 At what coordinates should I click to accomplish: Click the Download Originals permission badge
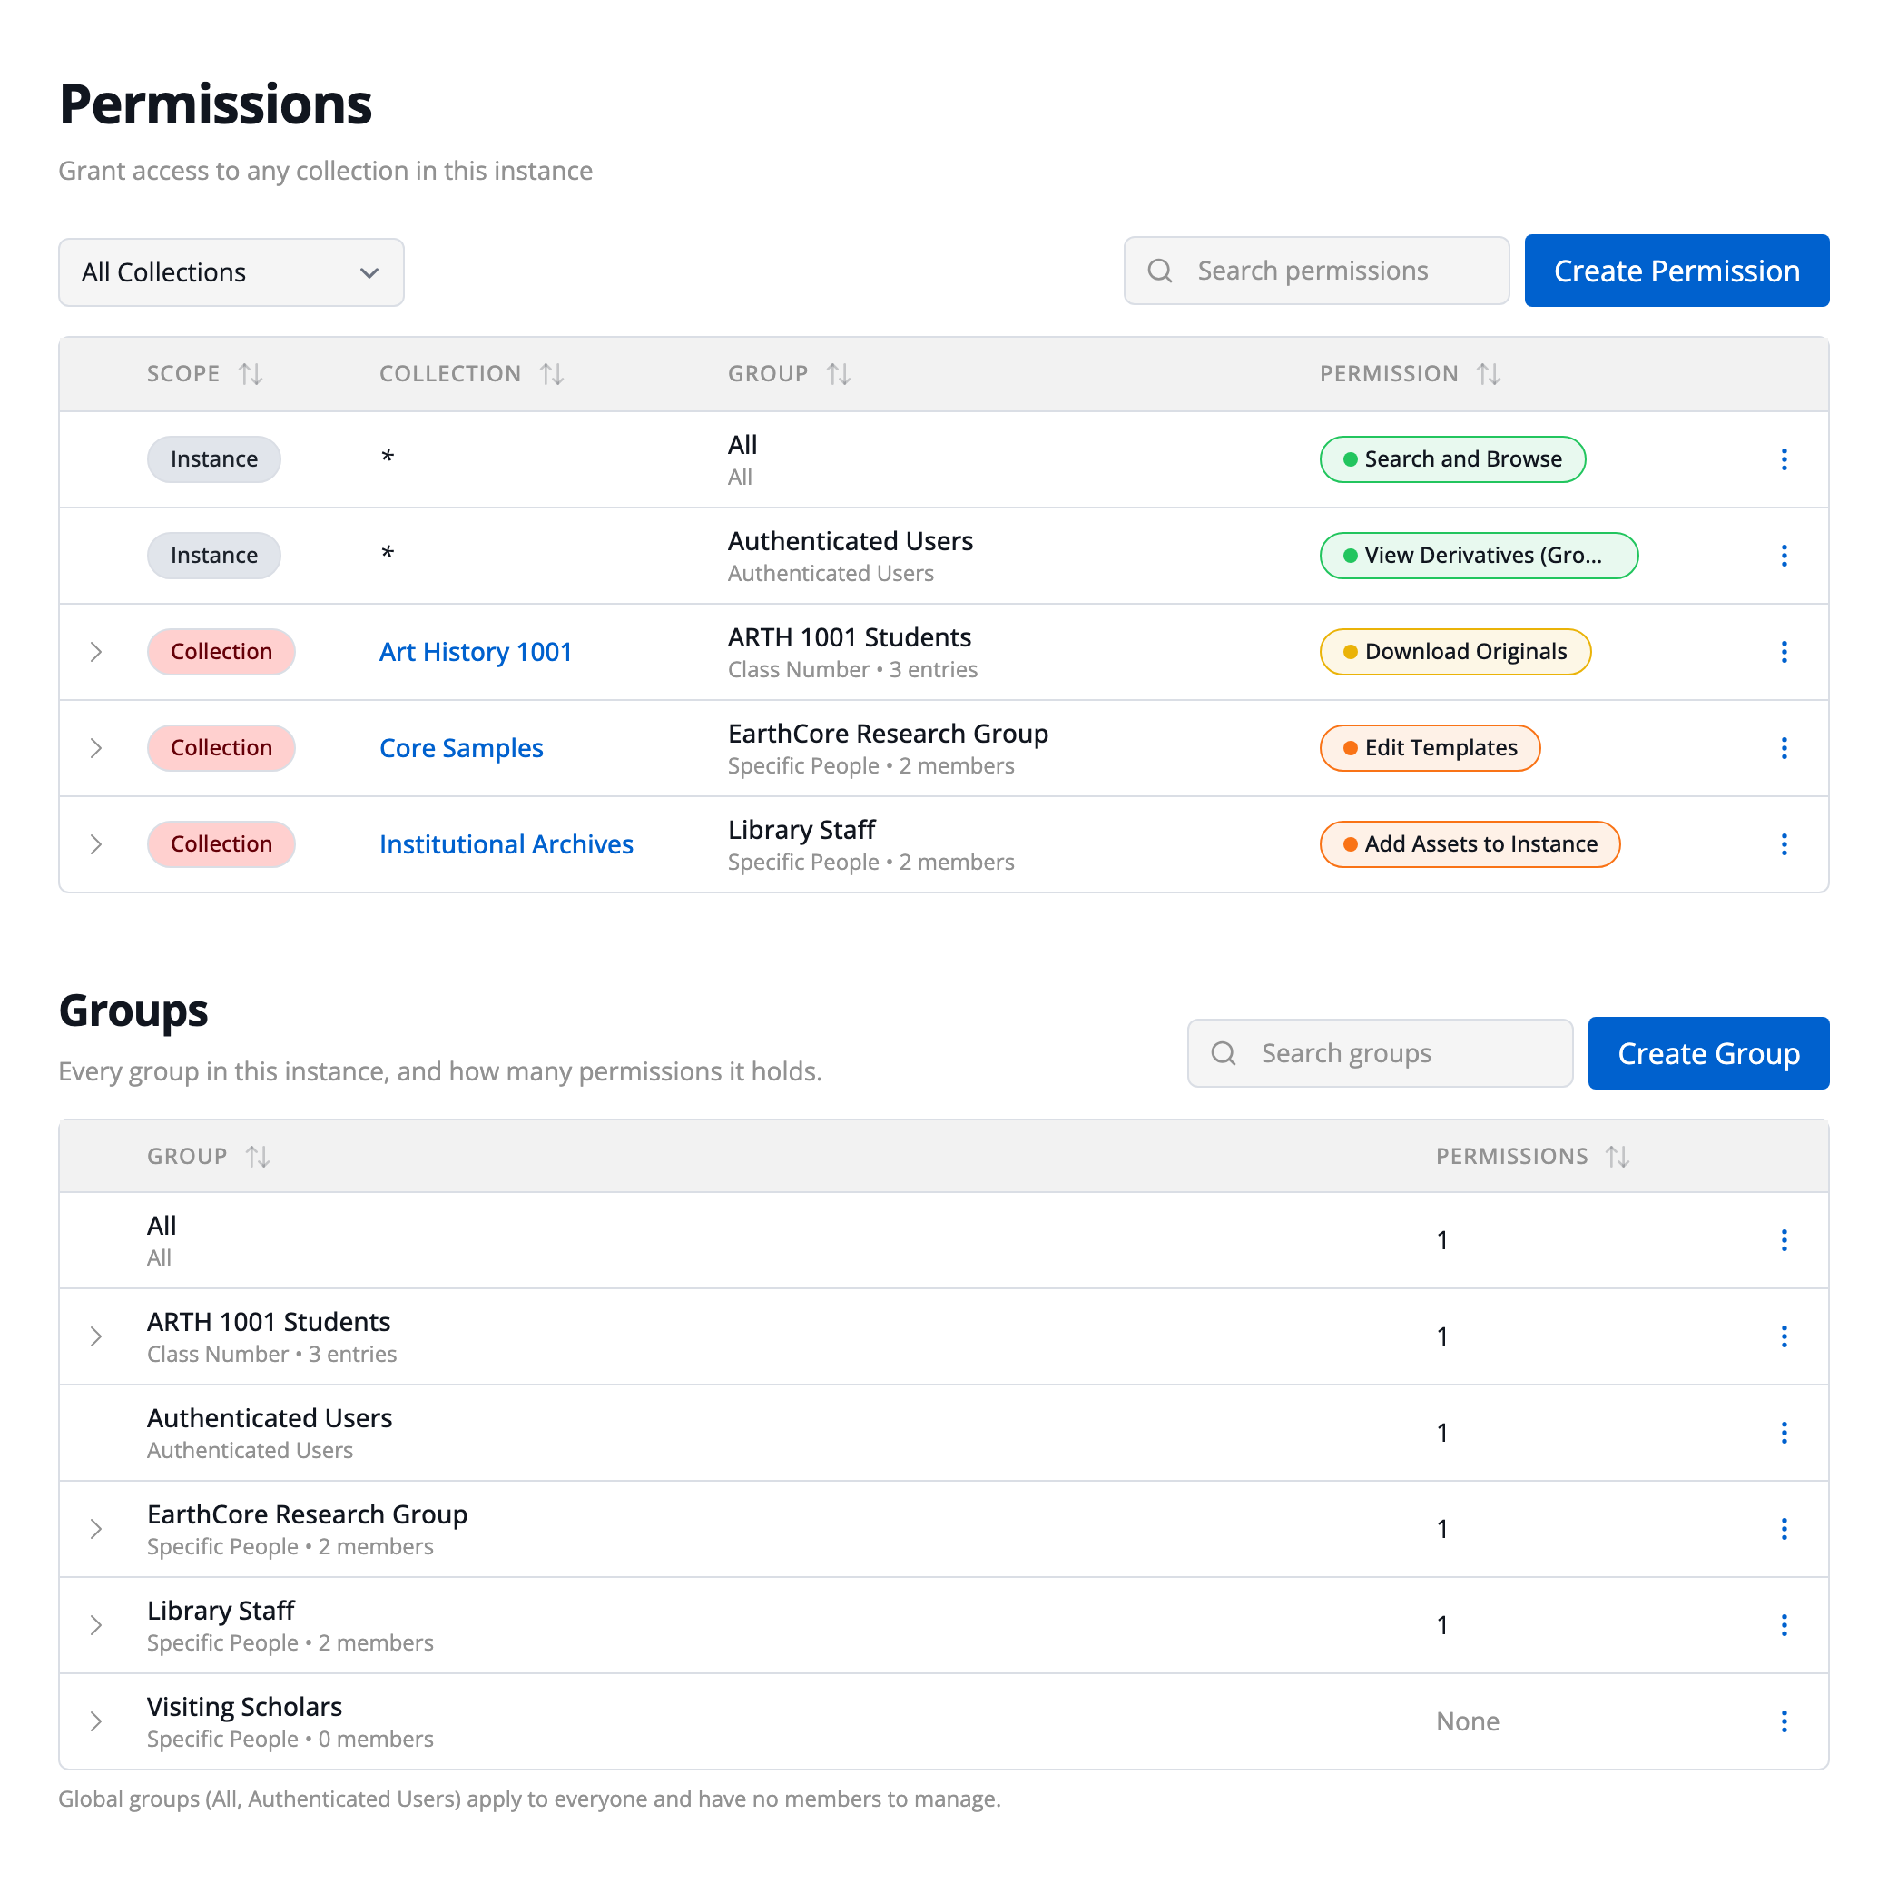click(1455, 652)
